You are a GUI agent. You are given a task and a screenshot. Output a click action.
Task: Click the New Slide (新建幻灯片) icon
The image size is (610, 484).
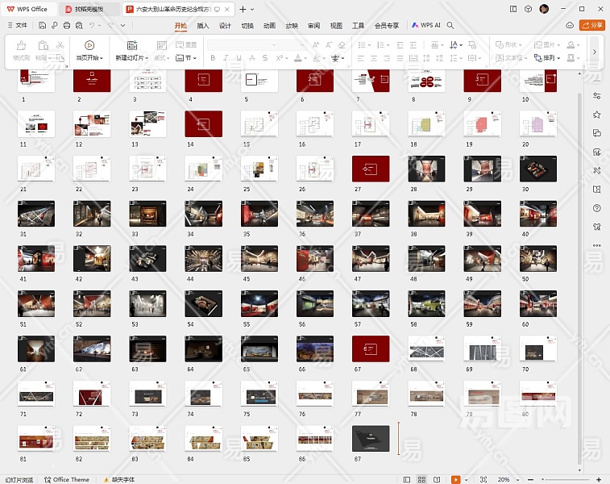coord(131,46)
